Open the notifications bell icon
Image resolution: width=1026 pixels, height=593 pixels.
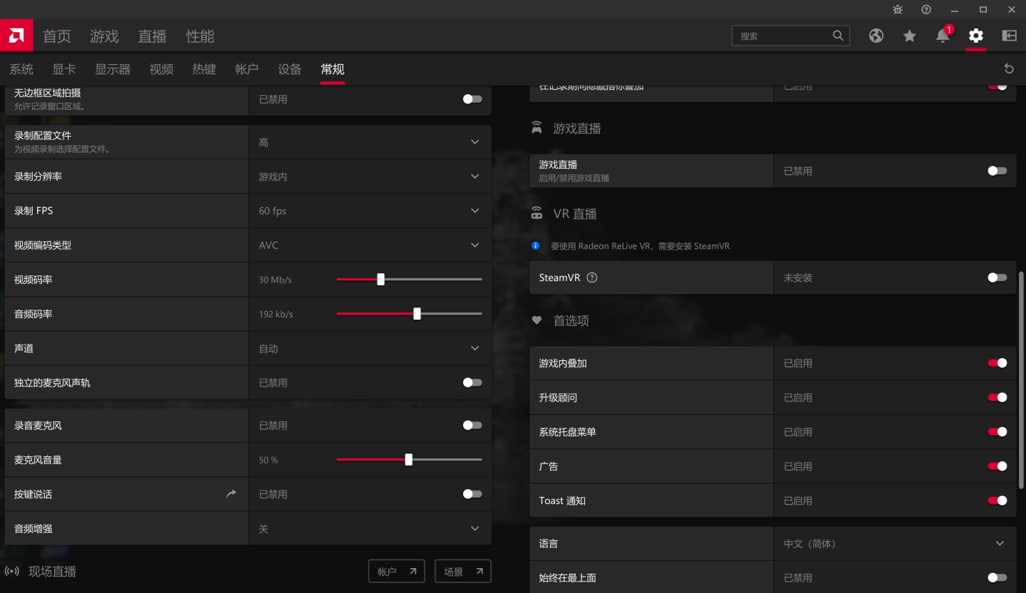tap(943, 36)
